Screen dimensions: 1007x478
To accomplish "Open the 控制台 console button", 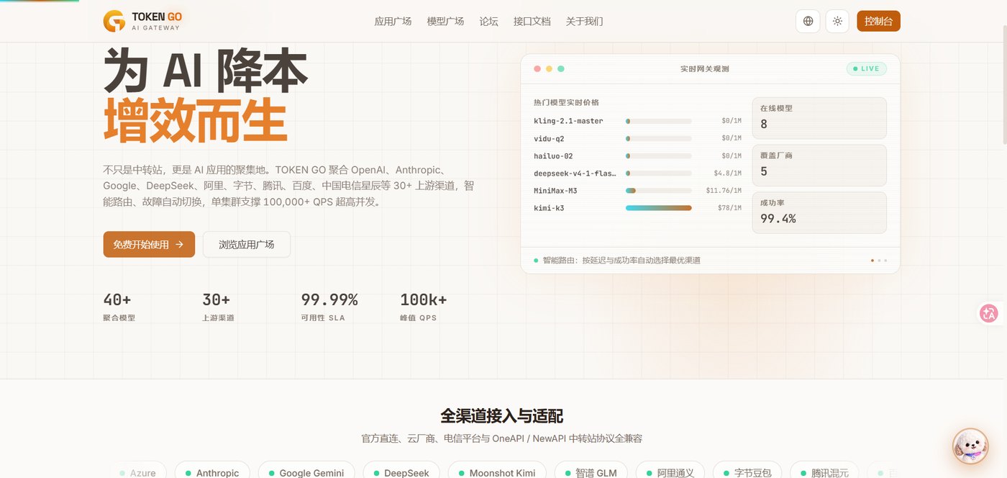I will pyautogui.click(x=878, y=21).
